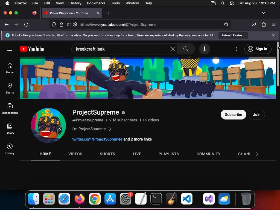Viewport: 280px width, 210px height.
Task: Open the Tools menu
Action: [x=115, y=3]
